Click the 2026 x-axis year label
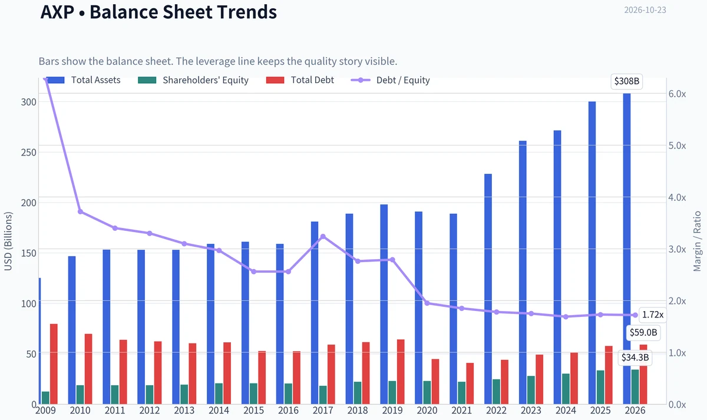This screenshot has height=420, width=707. 635,411
